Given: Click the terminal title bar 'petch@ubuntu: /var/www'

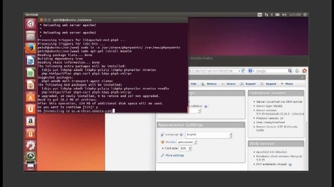Looking at the screenshot, I should coord(73,20).
